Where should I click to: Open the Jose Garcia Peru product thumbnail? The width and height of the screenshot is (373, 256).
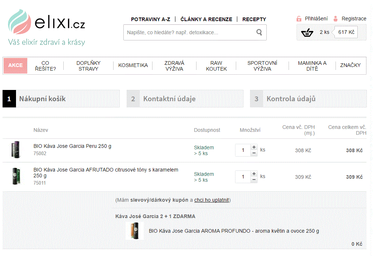16,150
